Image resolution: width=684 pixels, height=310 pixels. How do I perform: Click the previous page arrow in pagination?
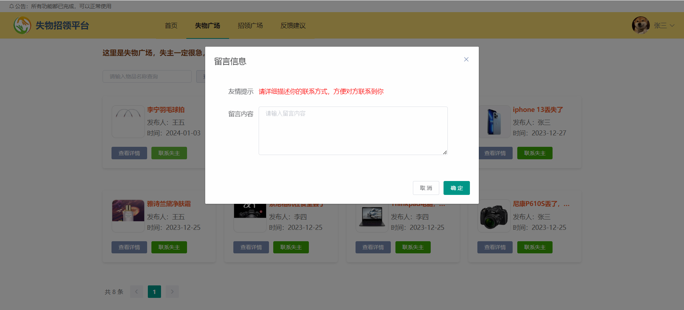click(x=136, y=292)
